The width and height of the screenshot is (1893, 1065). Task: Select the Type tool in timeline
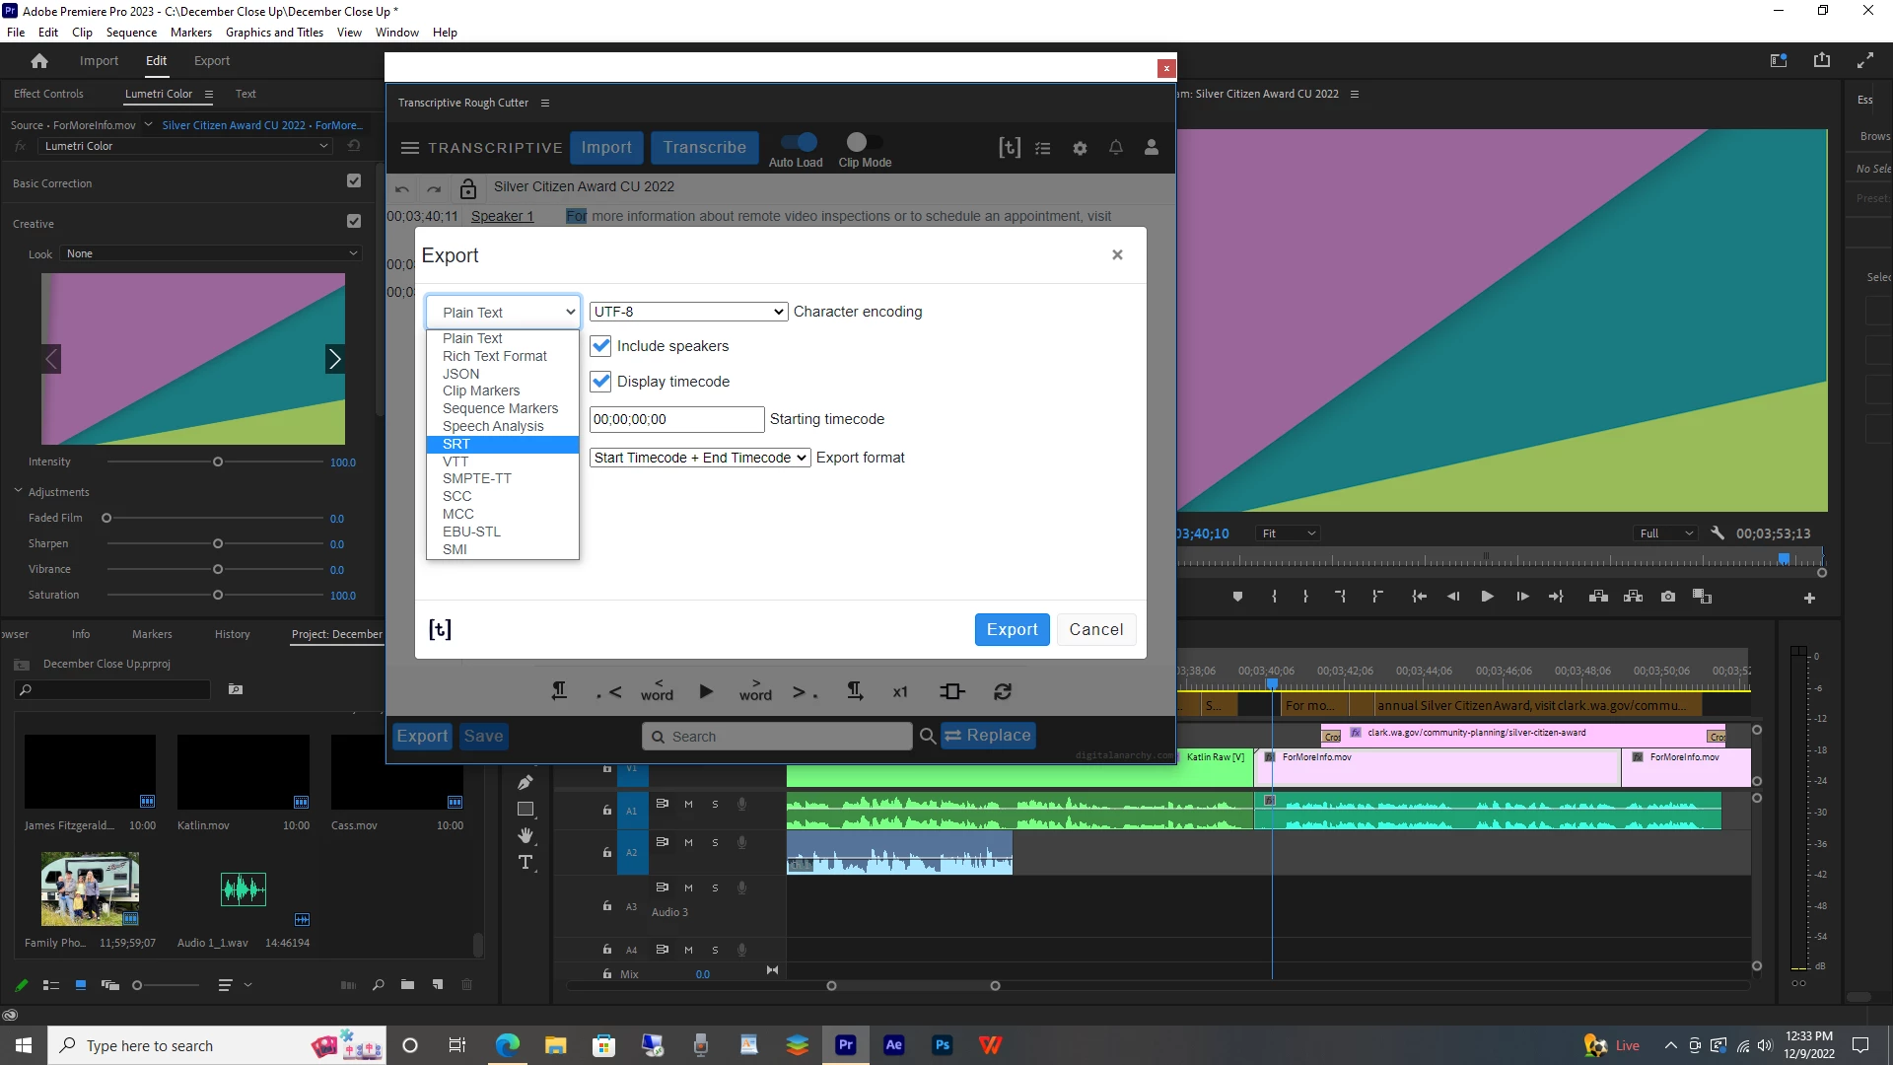point(526,862)
